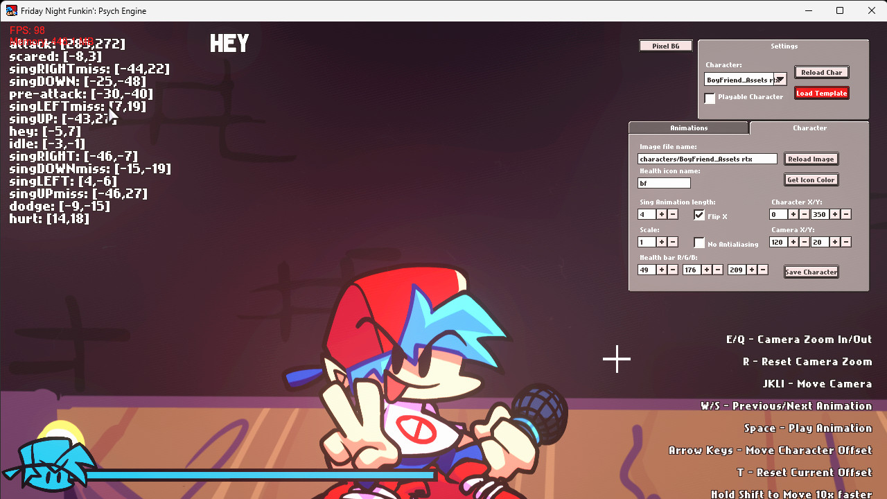
Task: Increase the Character Y offset
Action: click(834, 214)
